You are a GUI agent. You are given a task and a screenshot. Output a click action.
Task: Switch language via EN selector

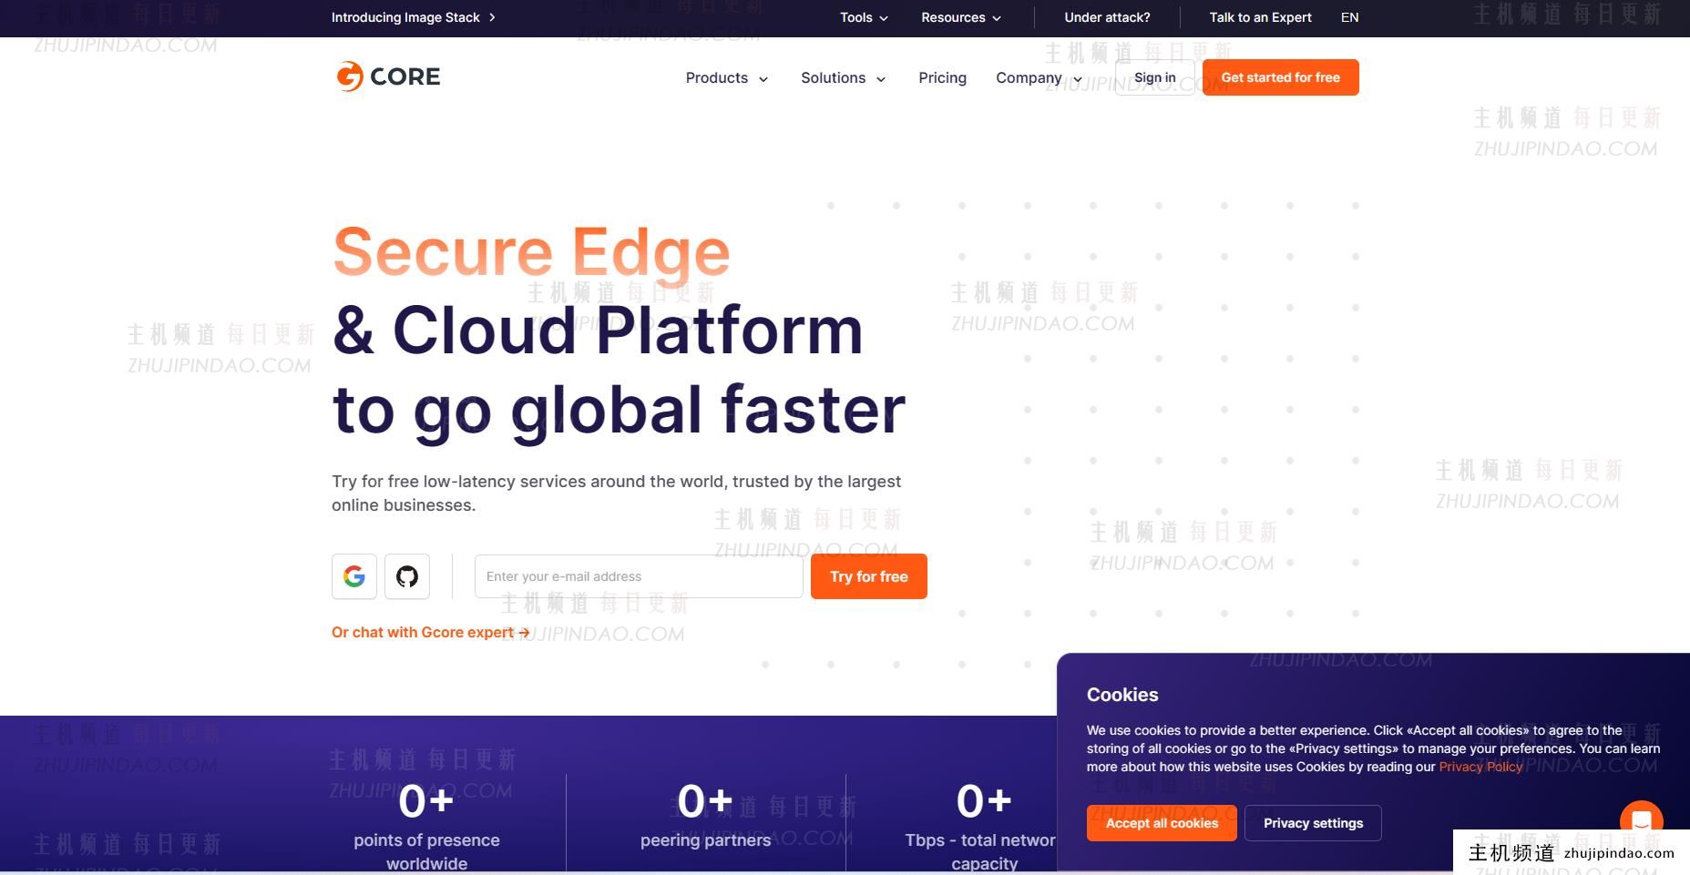click(x=1349, y=17)
